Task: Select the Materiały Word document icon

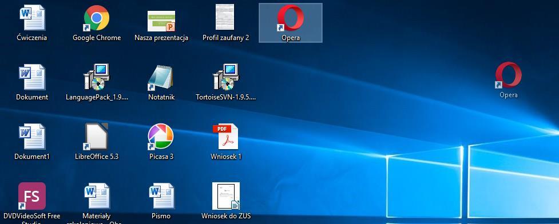Action: (97, 196)
